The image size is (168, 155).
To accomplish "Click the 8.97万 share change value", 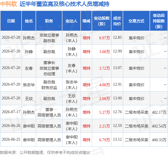I will 104,38.
